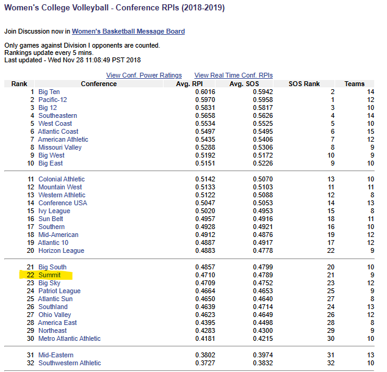
Task: Select the West Coast conference link
Action: pos(55,123)
